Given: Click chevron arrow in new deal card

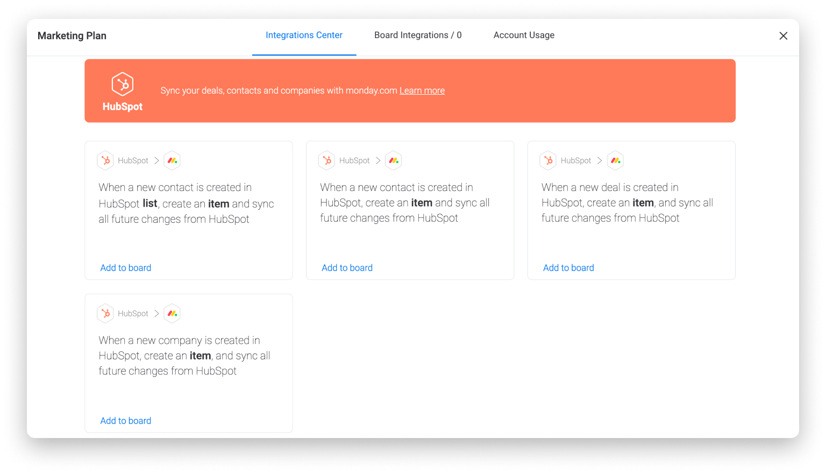Looking at the screenshot, I should pos(600,160).
